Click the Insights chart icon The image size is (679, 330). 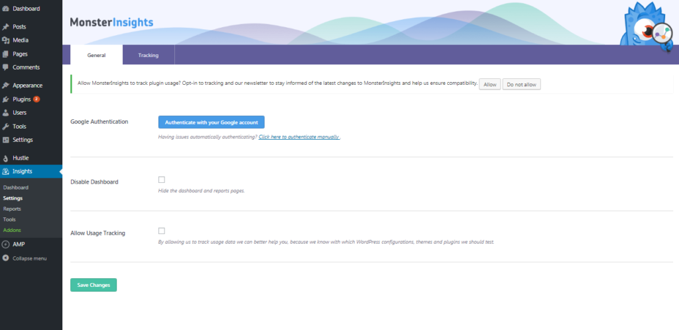[x=5, y=172]
